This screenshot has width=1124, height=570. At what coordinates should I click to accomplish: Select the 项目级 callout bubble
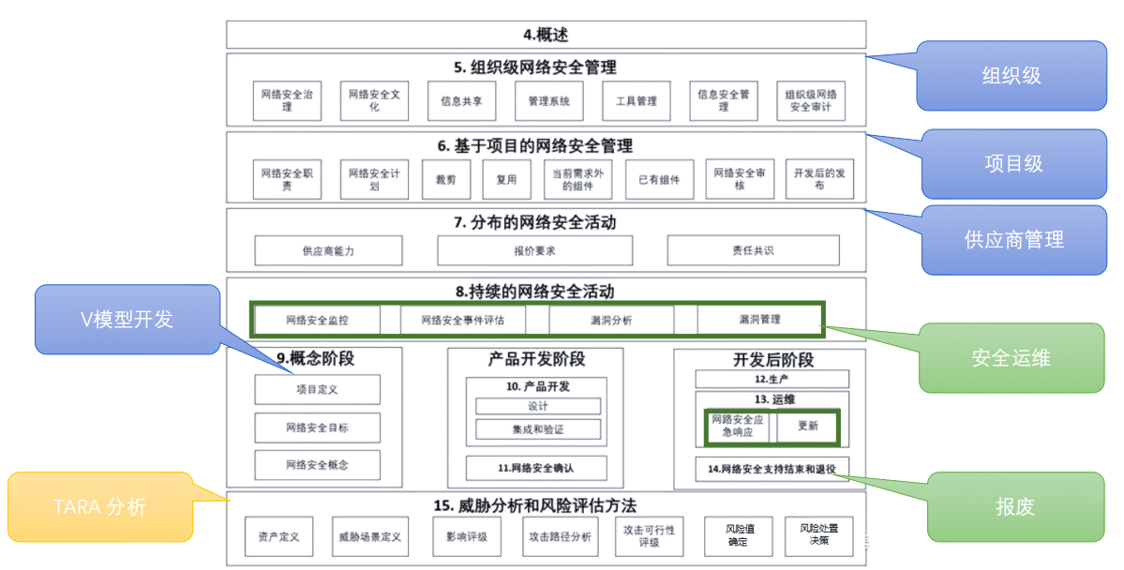click(x=1012, y=163)
